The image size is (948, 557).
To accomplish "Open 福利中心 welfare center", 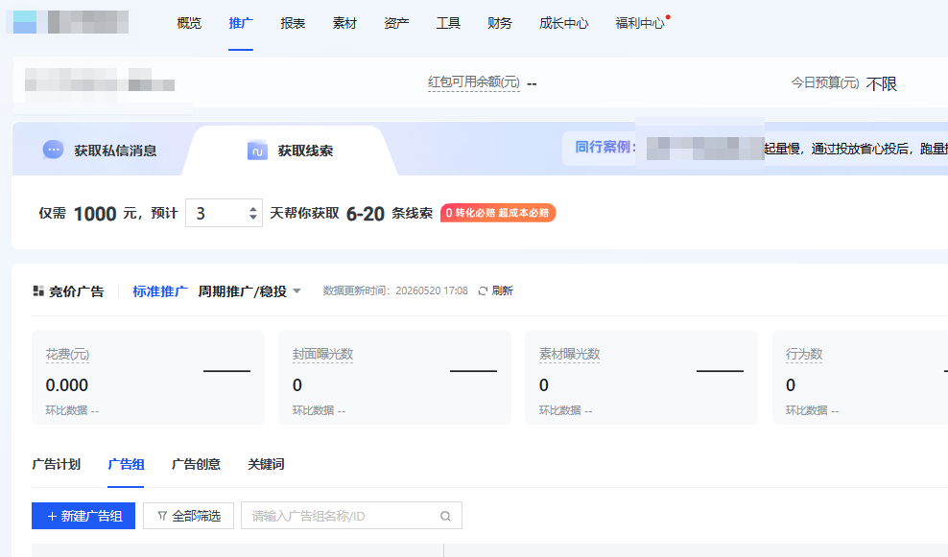I will click(640, 24).
